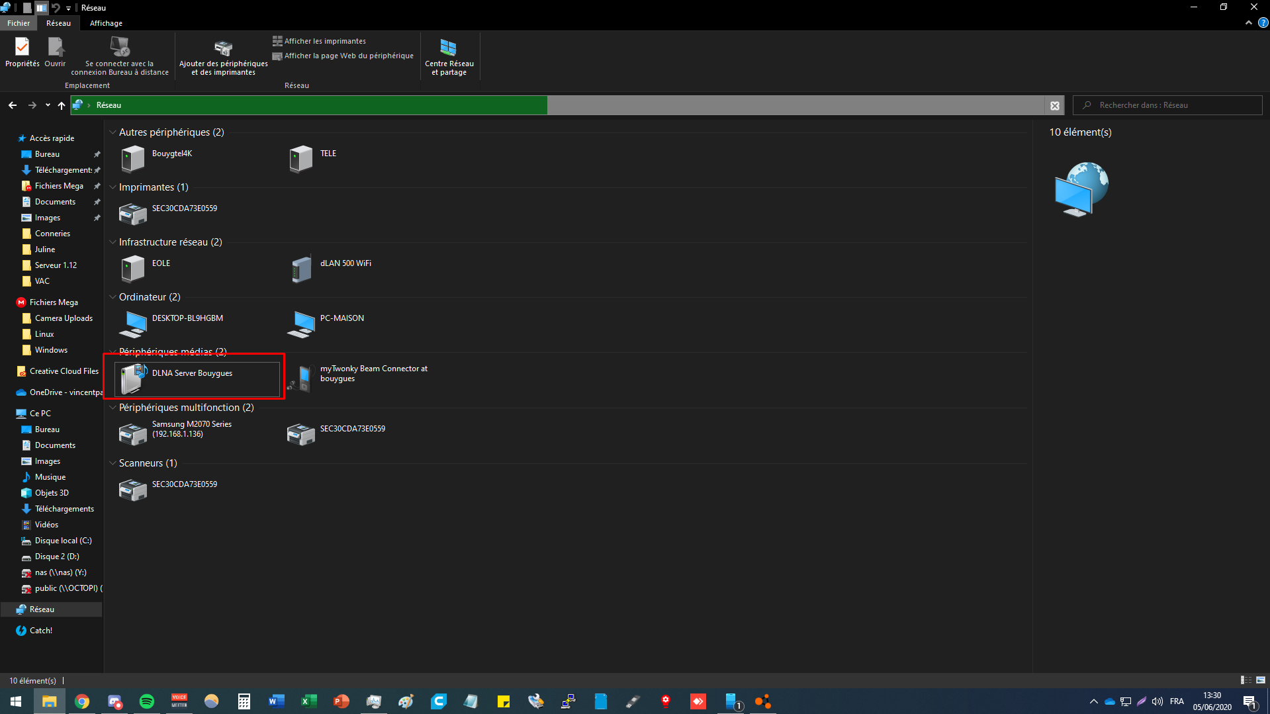The width and height of the screenshot is (1270, 714).
Task: Click the Ouvrir ribbon icon
Action: pos(55,53)
